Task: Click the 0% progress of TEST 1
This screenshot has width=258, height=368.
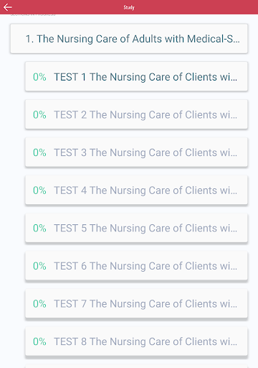Action: click(x=39, y=77)
